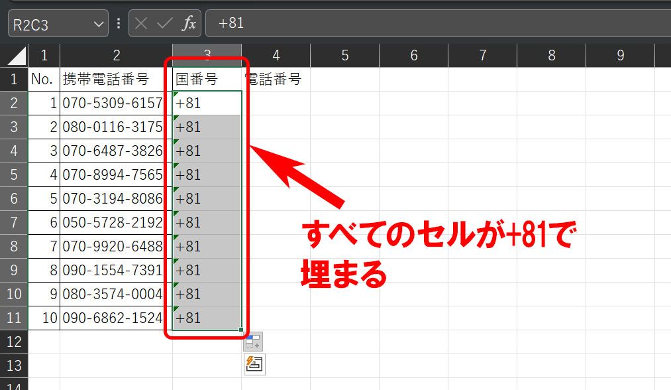Click the 電話番号 header cell

(276, 79)
